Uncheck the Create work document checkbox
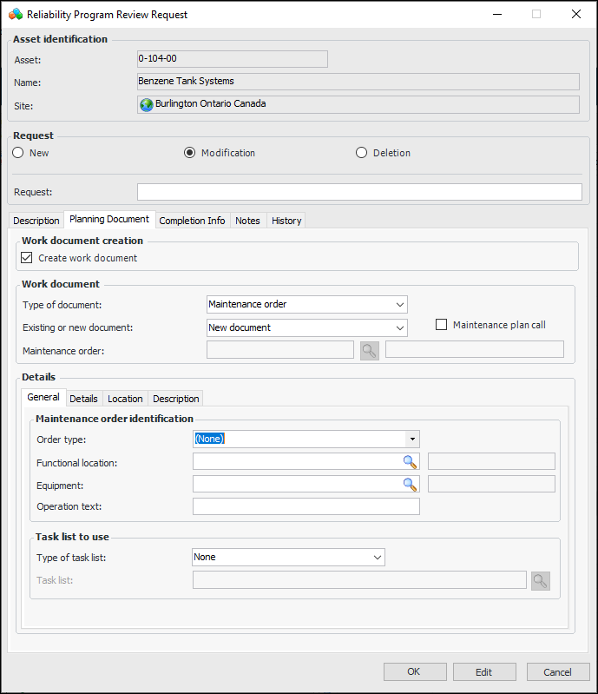Viewport: 598px width, 694px height. pyautogui.click(x=27, y=258)
